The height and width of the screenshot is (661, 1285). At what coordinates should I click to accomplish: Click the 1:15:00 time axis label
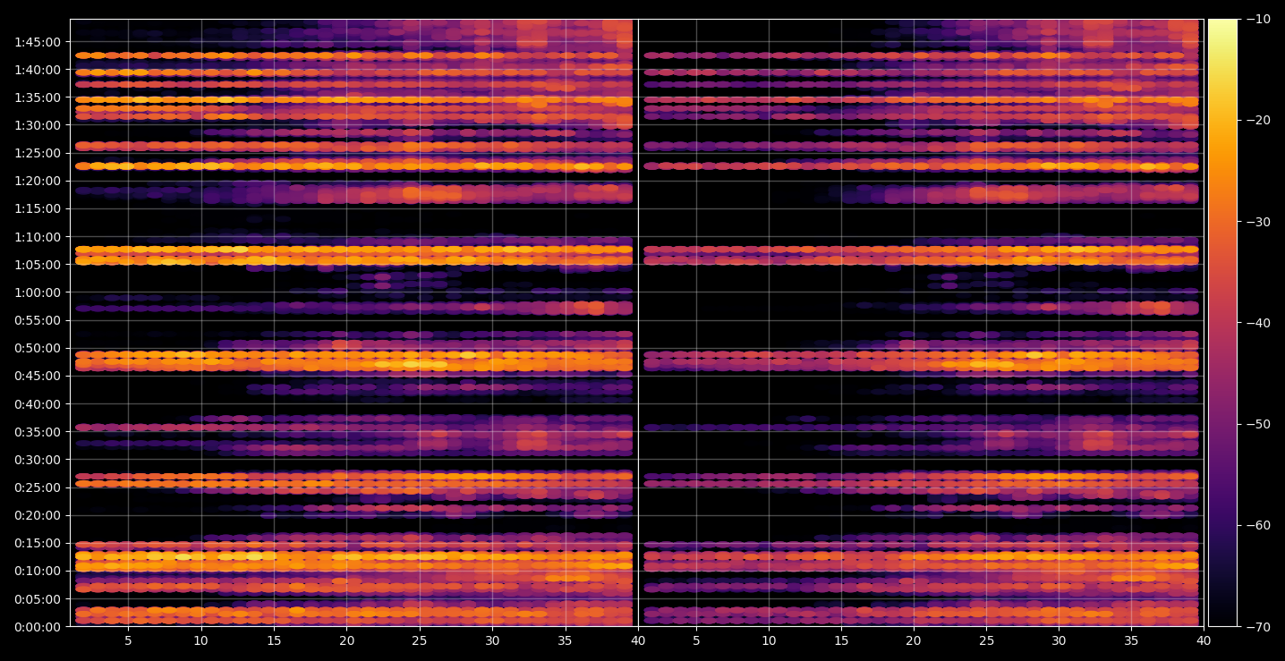pyautogui.click(x=38, y=208)
